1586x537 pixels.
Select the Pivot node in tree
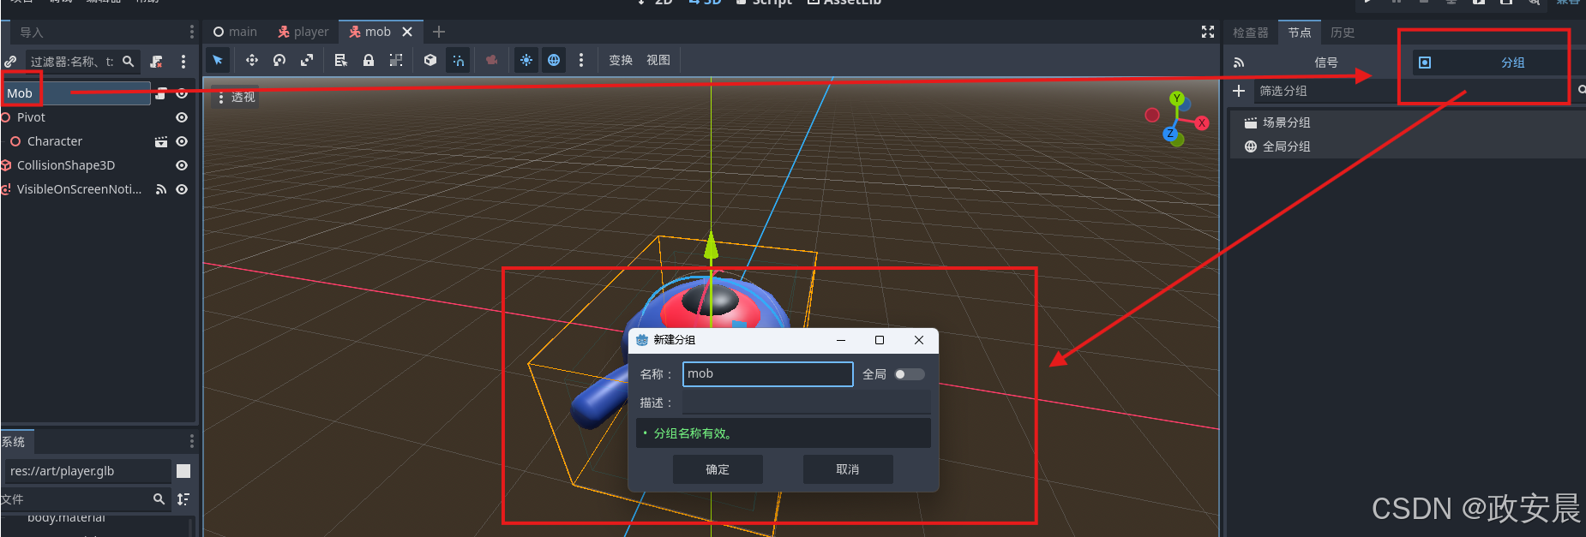point(31,117)
